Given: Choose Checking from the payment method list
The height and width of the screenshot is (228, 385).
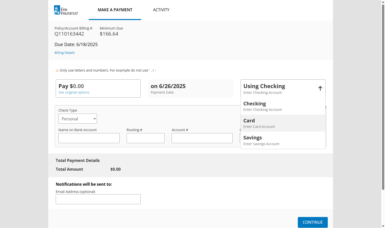Looking at the screenshot, I should tap(283, 106).
